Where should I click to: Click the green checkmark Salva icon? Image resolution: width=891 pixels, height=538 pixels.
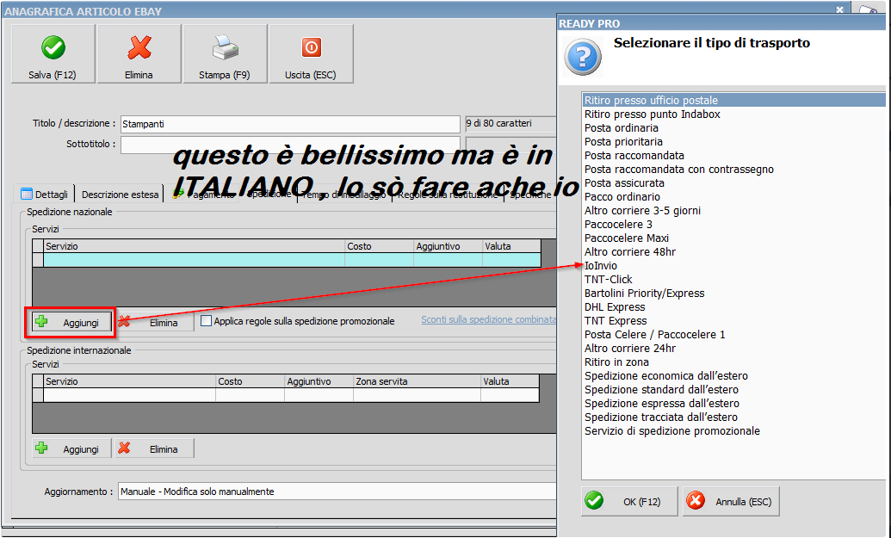53,47
